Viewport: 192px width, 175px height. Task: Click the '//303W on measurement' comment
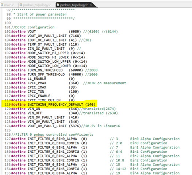tap(104, 83)
